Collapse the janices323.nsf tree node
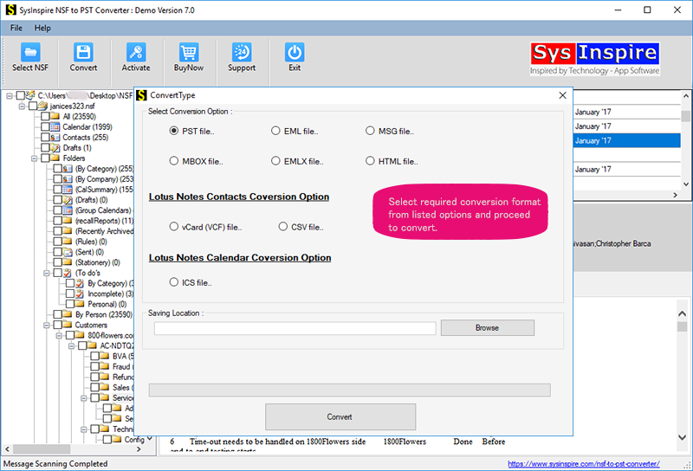Image resolution: width=693 pixels, height=471 pixels. 22,106
